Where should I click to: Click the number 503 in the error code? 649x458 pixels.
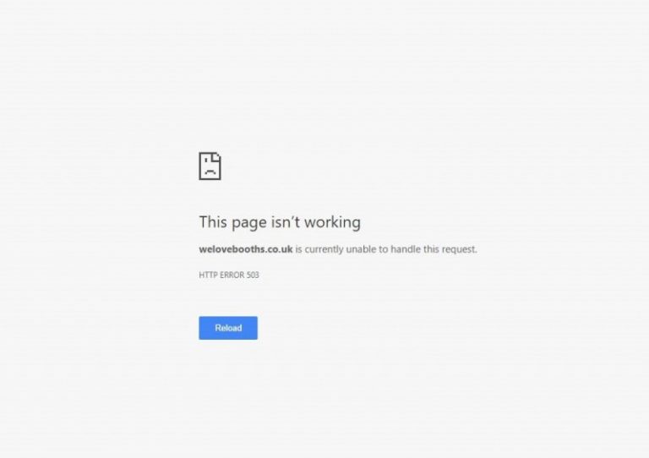point(253,275)
